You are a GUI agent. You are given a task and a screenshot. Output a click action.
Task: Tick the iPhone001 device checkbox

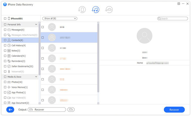pos(5,19)
